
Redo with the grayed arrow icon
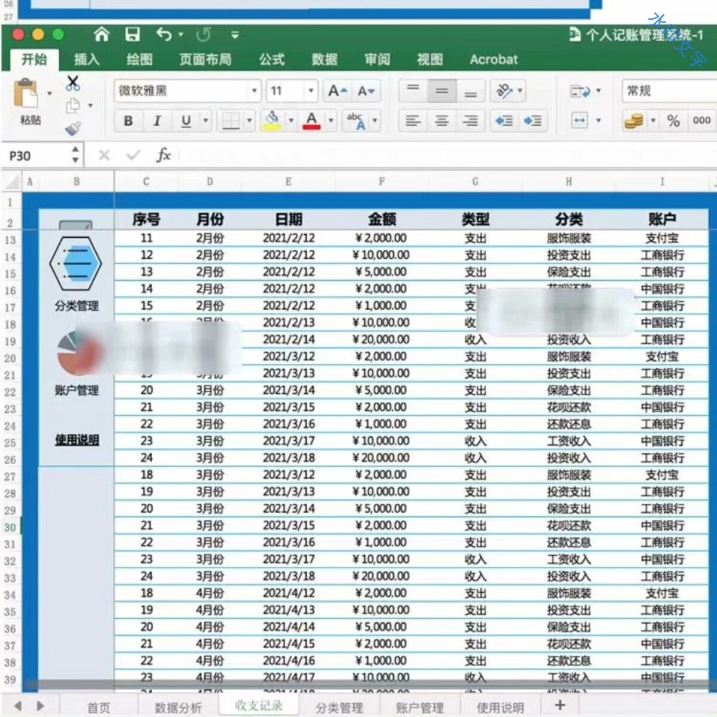tap(203, 35)
